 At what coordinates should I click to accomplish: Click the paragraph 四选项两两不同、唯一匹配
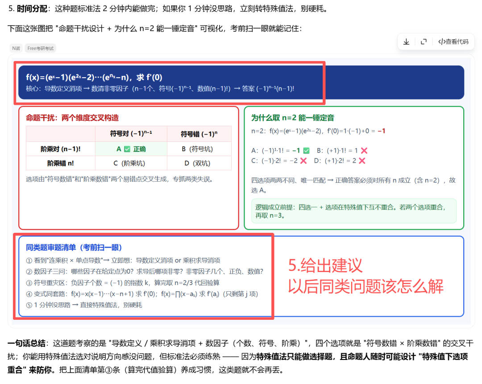(353, 185)
